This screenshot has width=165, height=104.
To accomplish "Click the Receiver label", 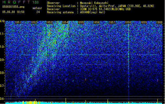I will coord(53,9).
